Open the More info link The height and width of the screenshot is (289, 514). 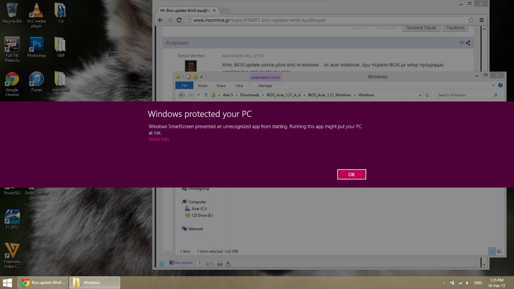point(158,139)
